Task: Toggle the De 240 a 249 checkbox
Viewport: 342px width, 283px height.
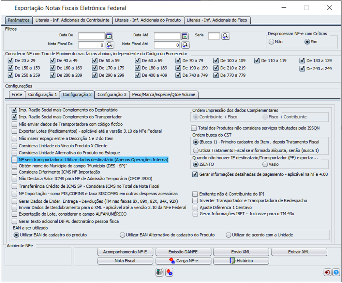Action: [302, 69]
